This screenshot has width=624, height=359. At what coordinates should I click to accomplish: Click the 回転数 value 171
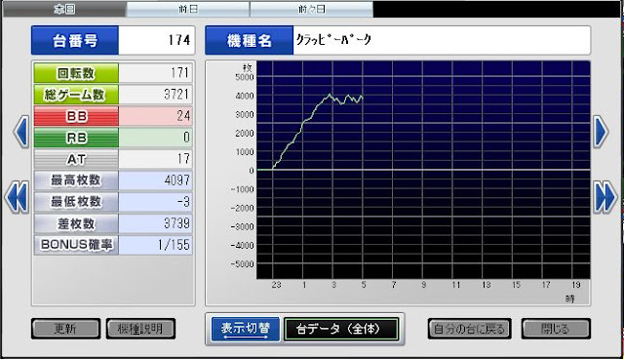coord(156,73)
